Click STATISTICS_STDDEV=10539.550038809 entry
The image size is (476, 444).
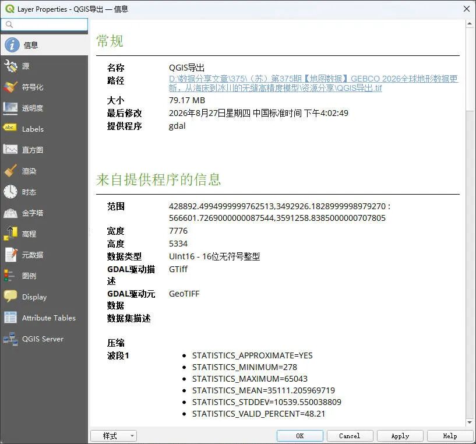coord(266,402)
